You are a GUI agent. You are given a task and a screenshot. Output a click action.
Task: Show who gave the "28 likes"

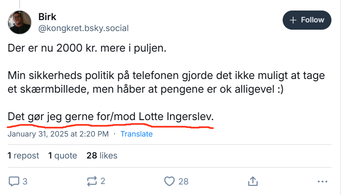[102, 156]
